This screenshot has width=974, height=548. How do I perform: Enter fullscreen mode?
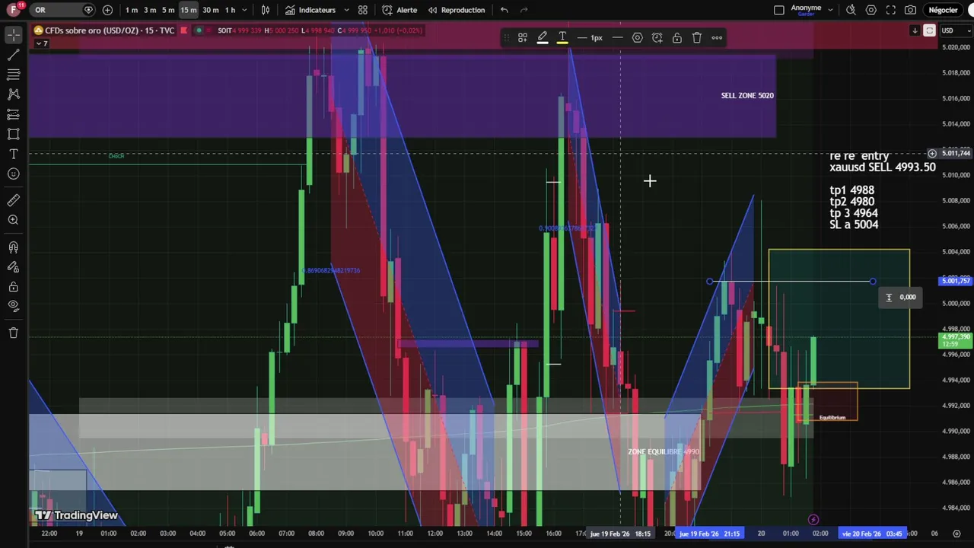pyautogui.click(x=891, y=10)
